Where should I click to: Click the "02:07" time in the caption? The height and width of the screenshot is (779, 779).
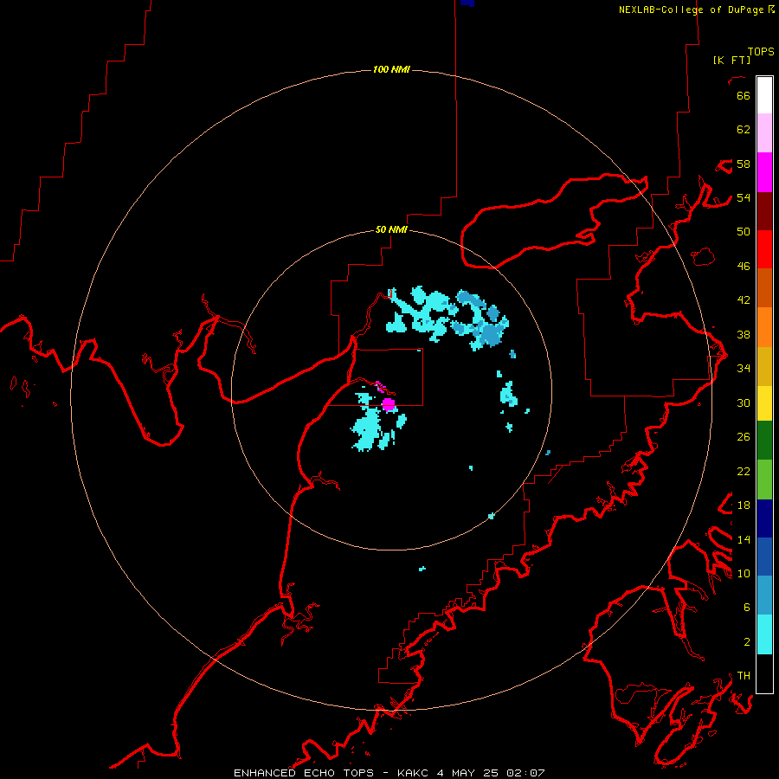[x=525, y=773]
